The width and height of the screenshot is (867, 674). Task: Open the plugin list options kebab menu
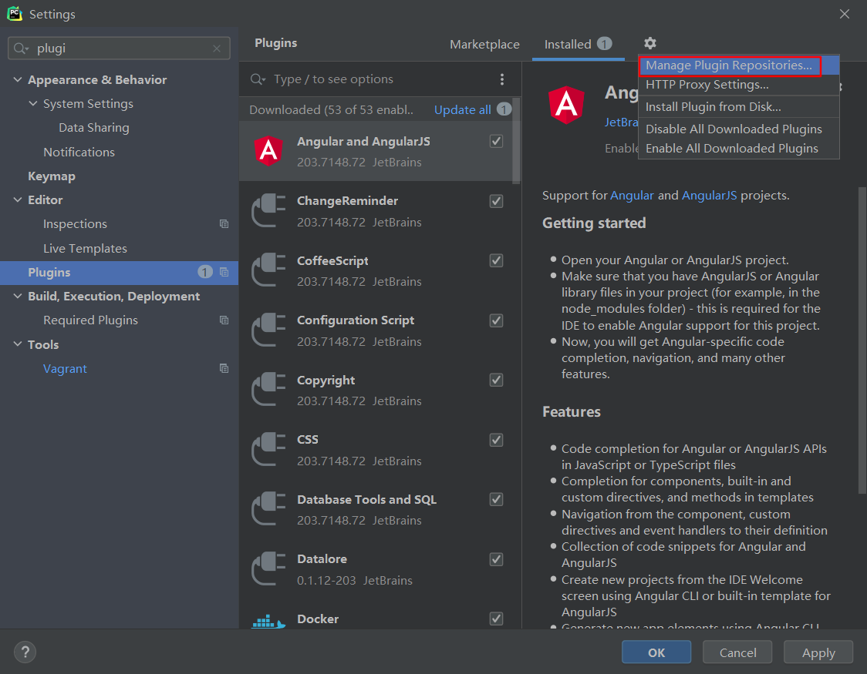pos(502,79)
